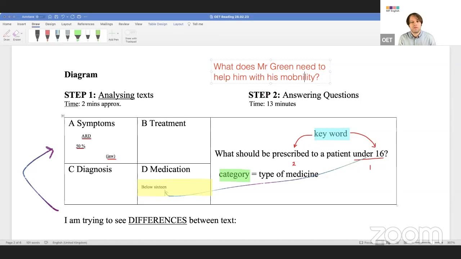Open the table Layout tab next to Tell me

point(178,24)
